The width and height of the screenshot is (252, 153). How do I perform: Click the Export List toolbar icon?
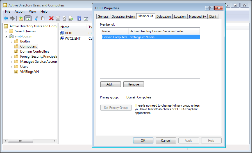click(71, 18)
